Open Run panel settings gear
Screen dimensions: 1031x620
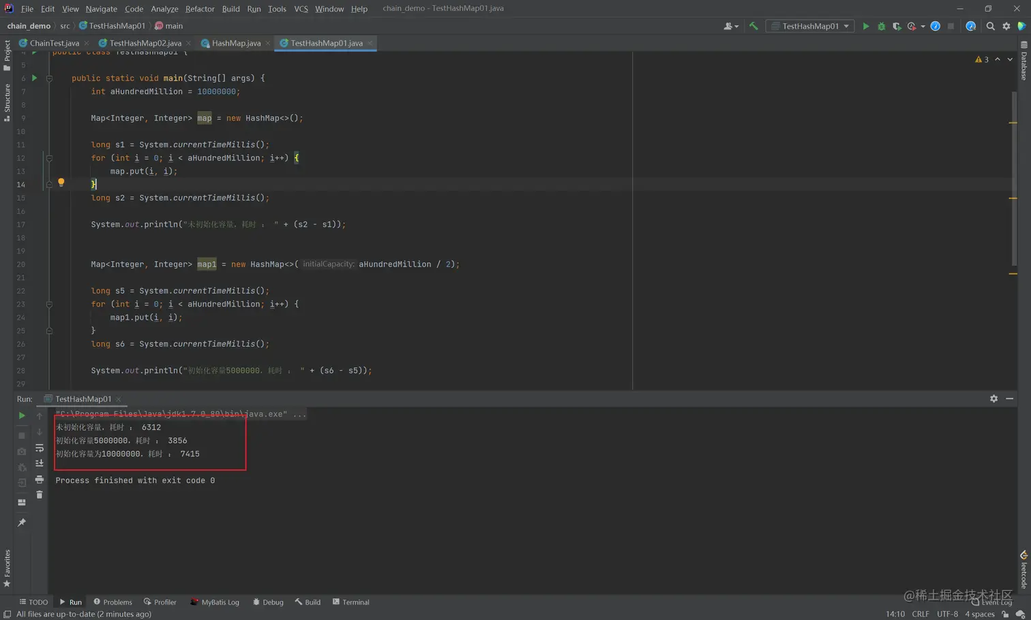pyautogui.click(x=993, y=399)
